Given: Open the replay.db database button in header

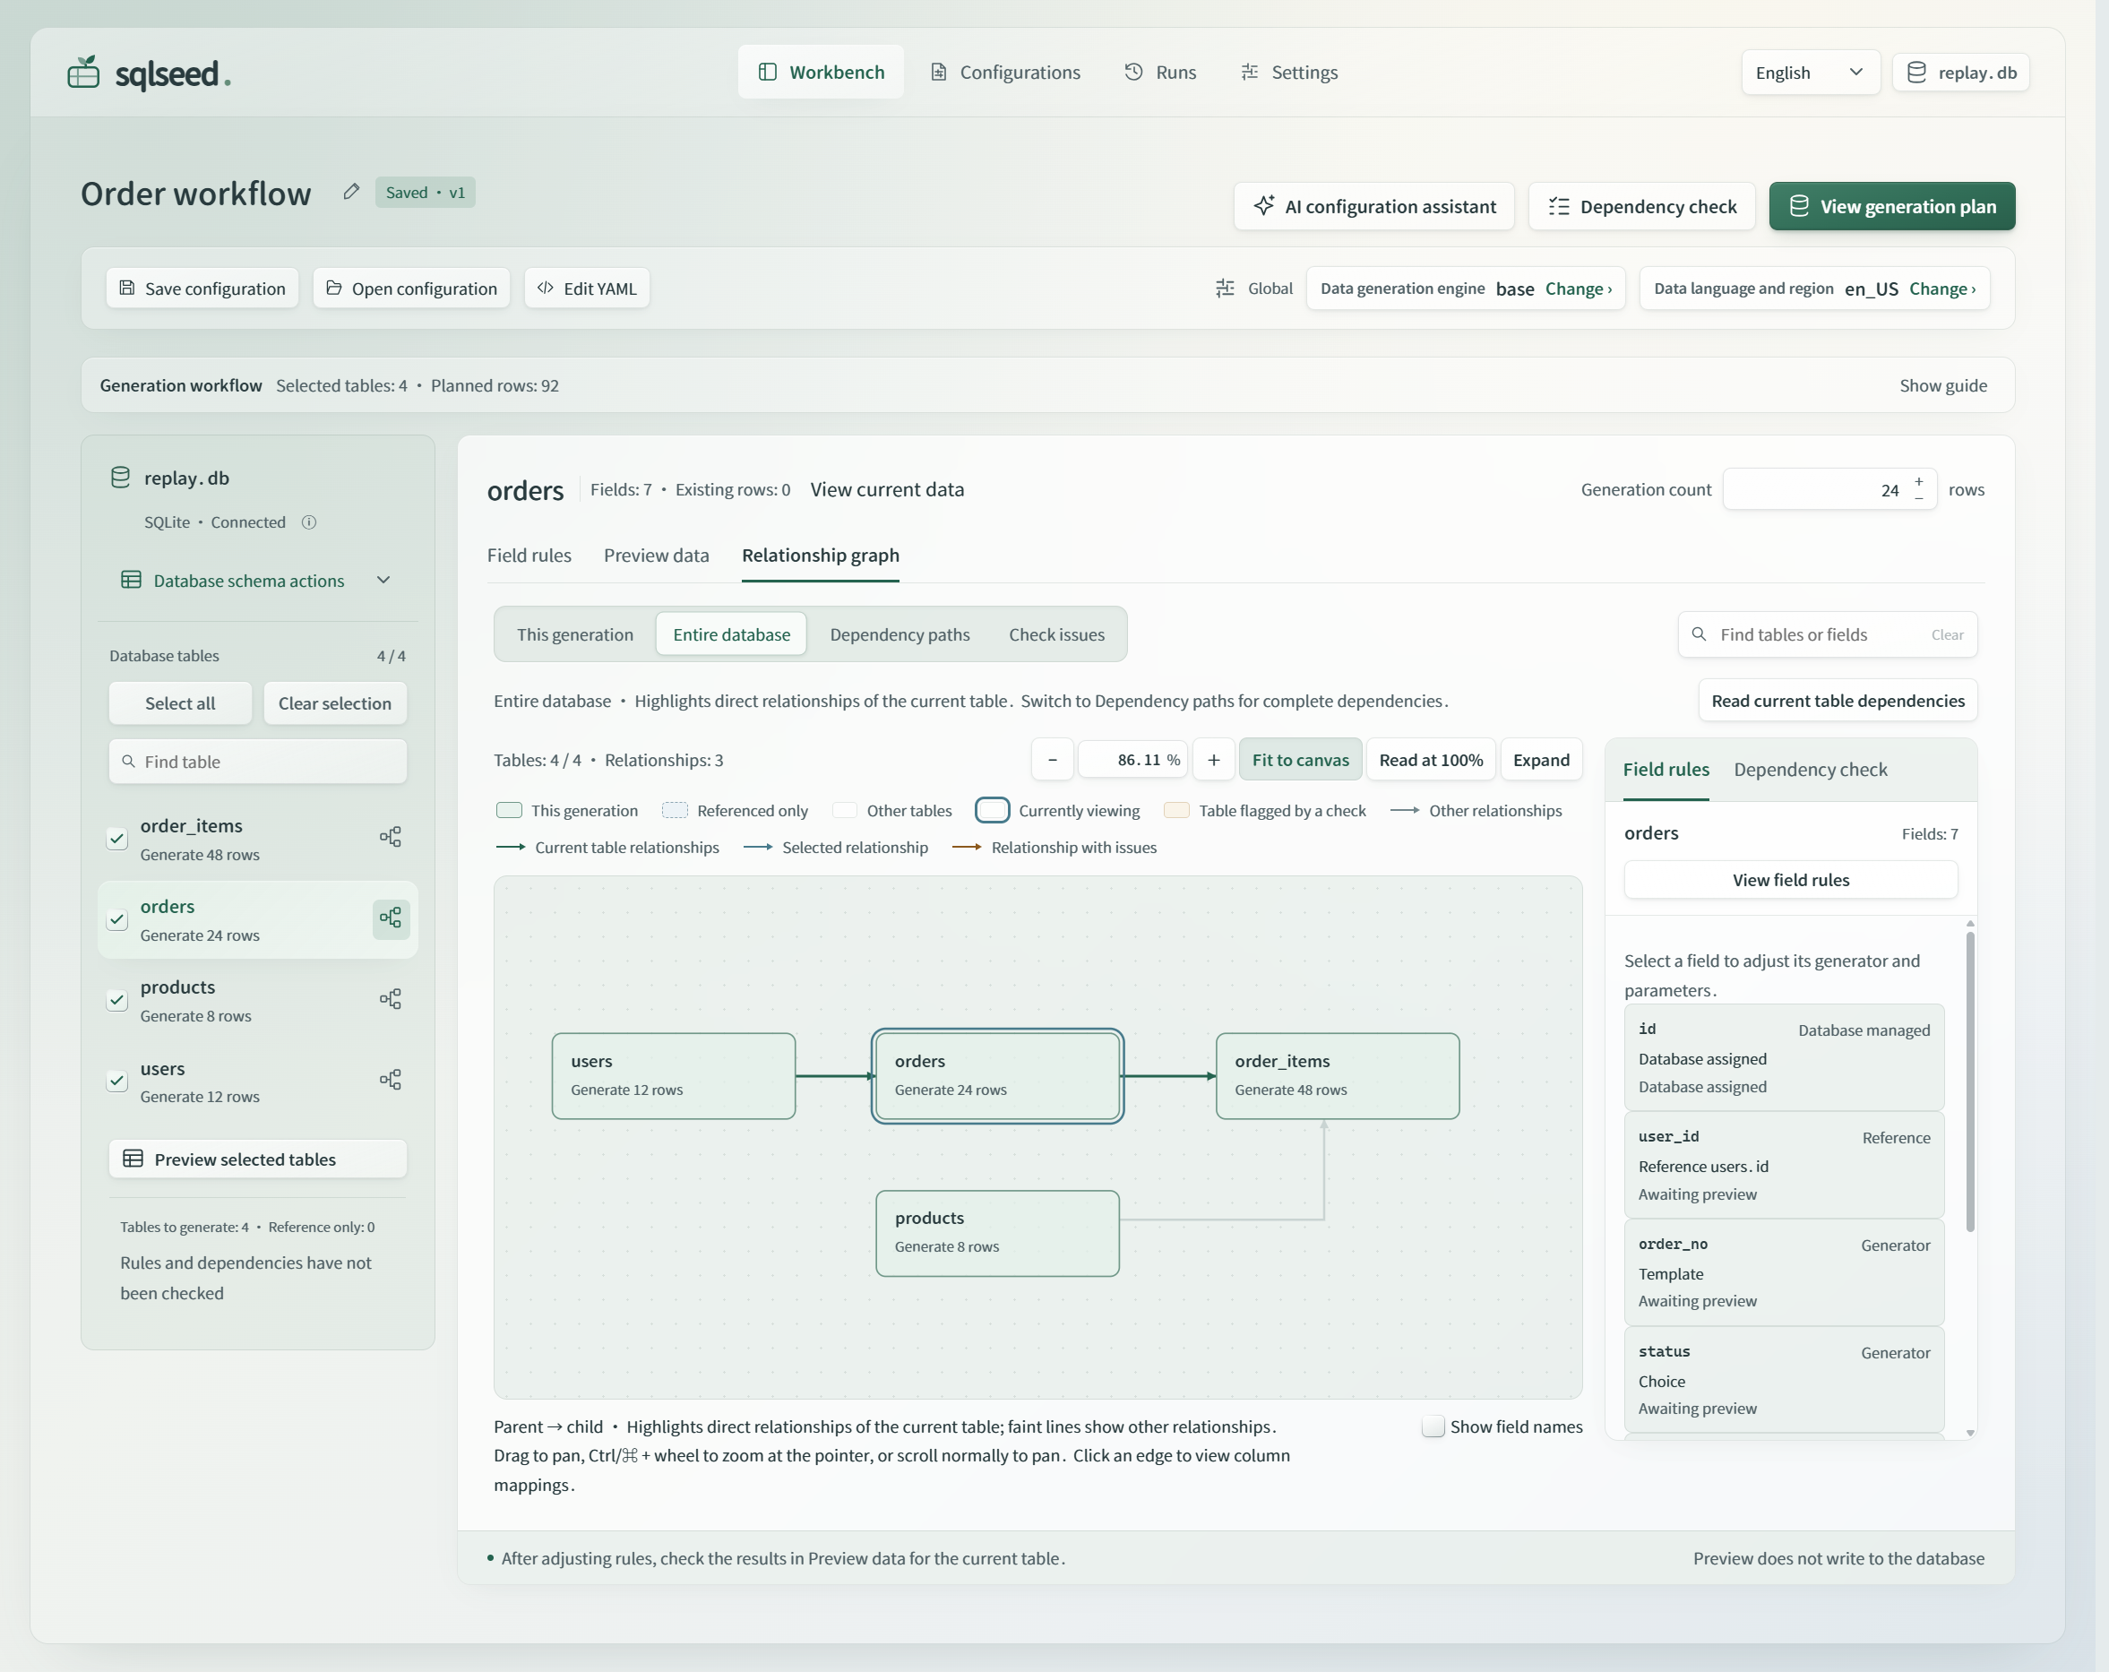Looking at the screenshot, I should (x=1960, y=73).
